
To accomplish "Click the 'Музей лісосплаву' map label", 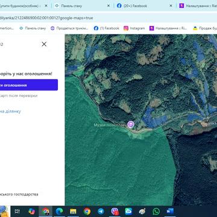I will (110, 125).
